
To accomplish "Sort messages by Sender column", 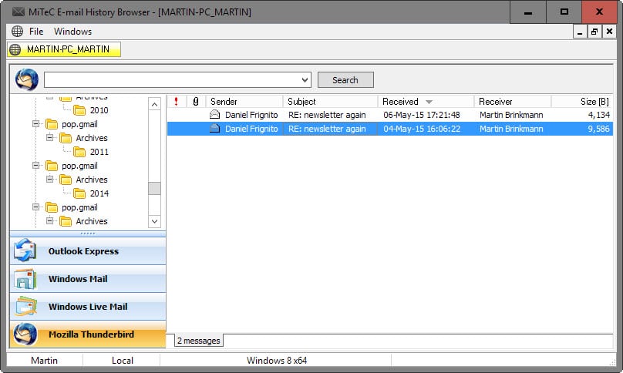I will coord(244,101).
